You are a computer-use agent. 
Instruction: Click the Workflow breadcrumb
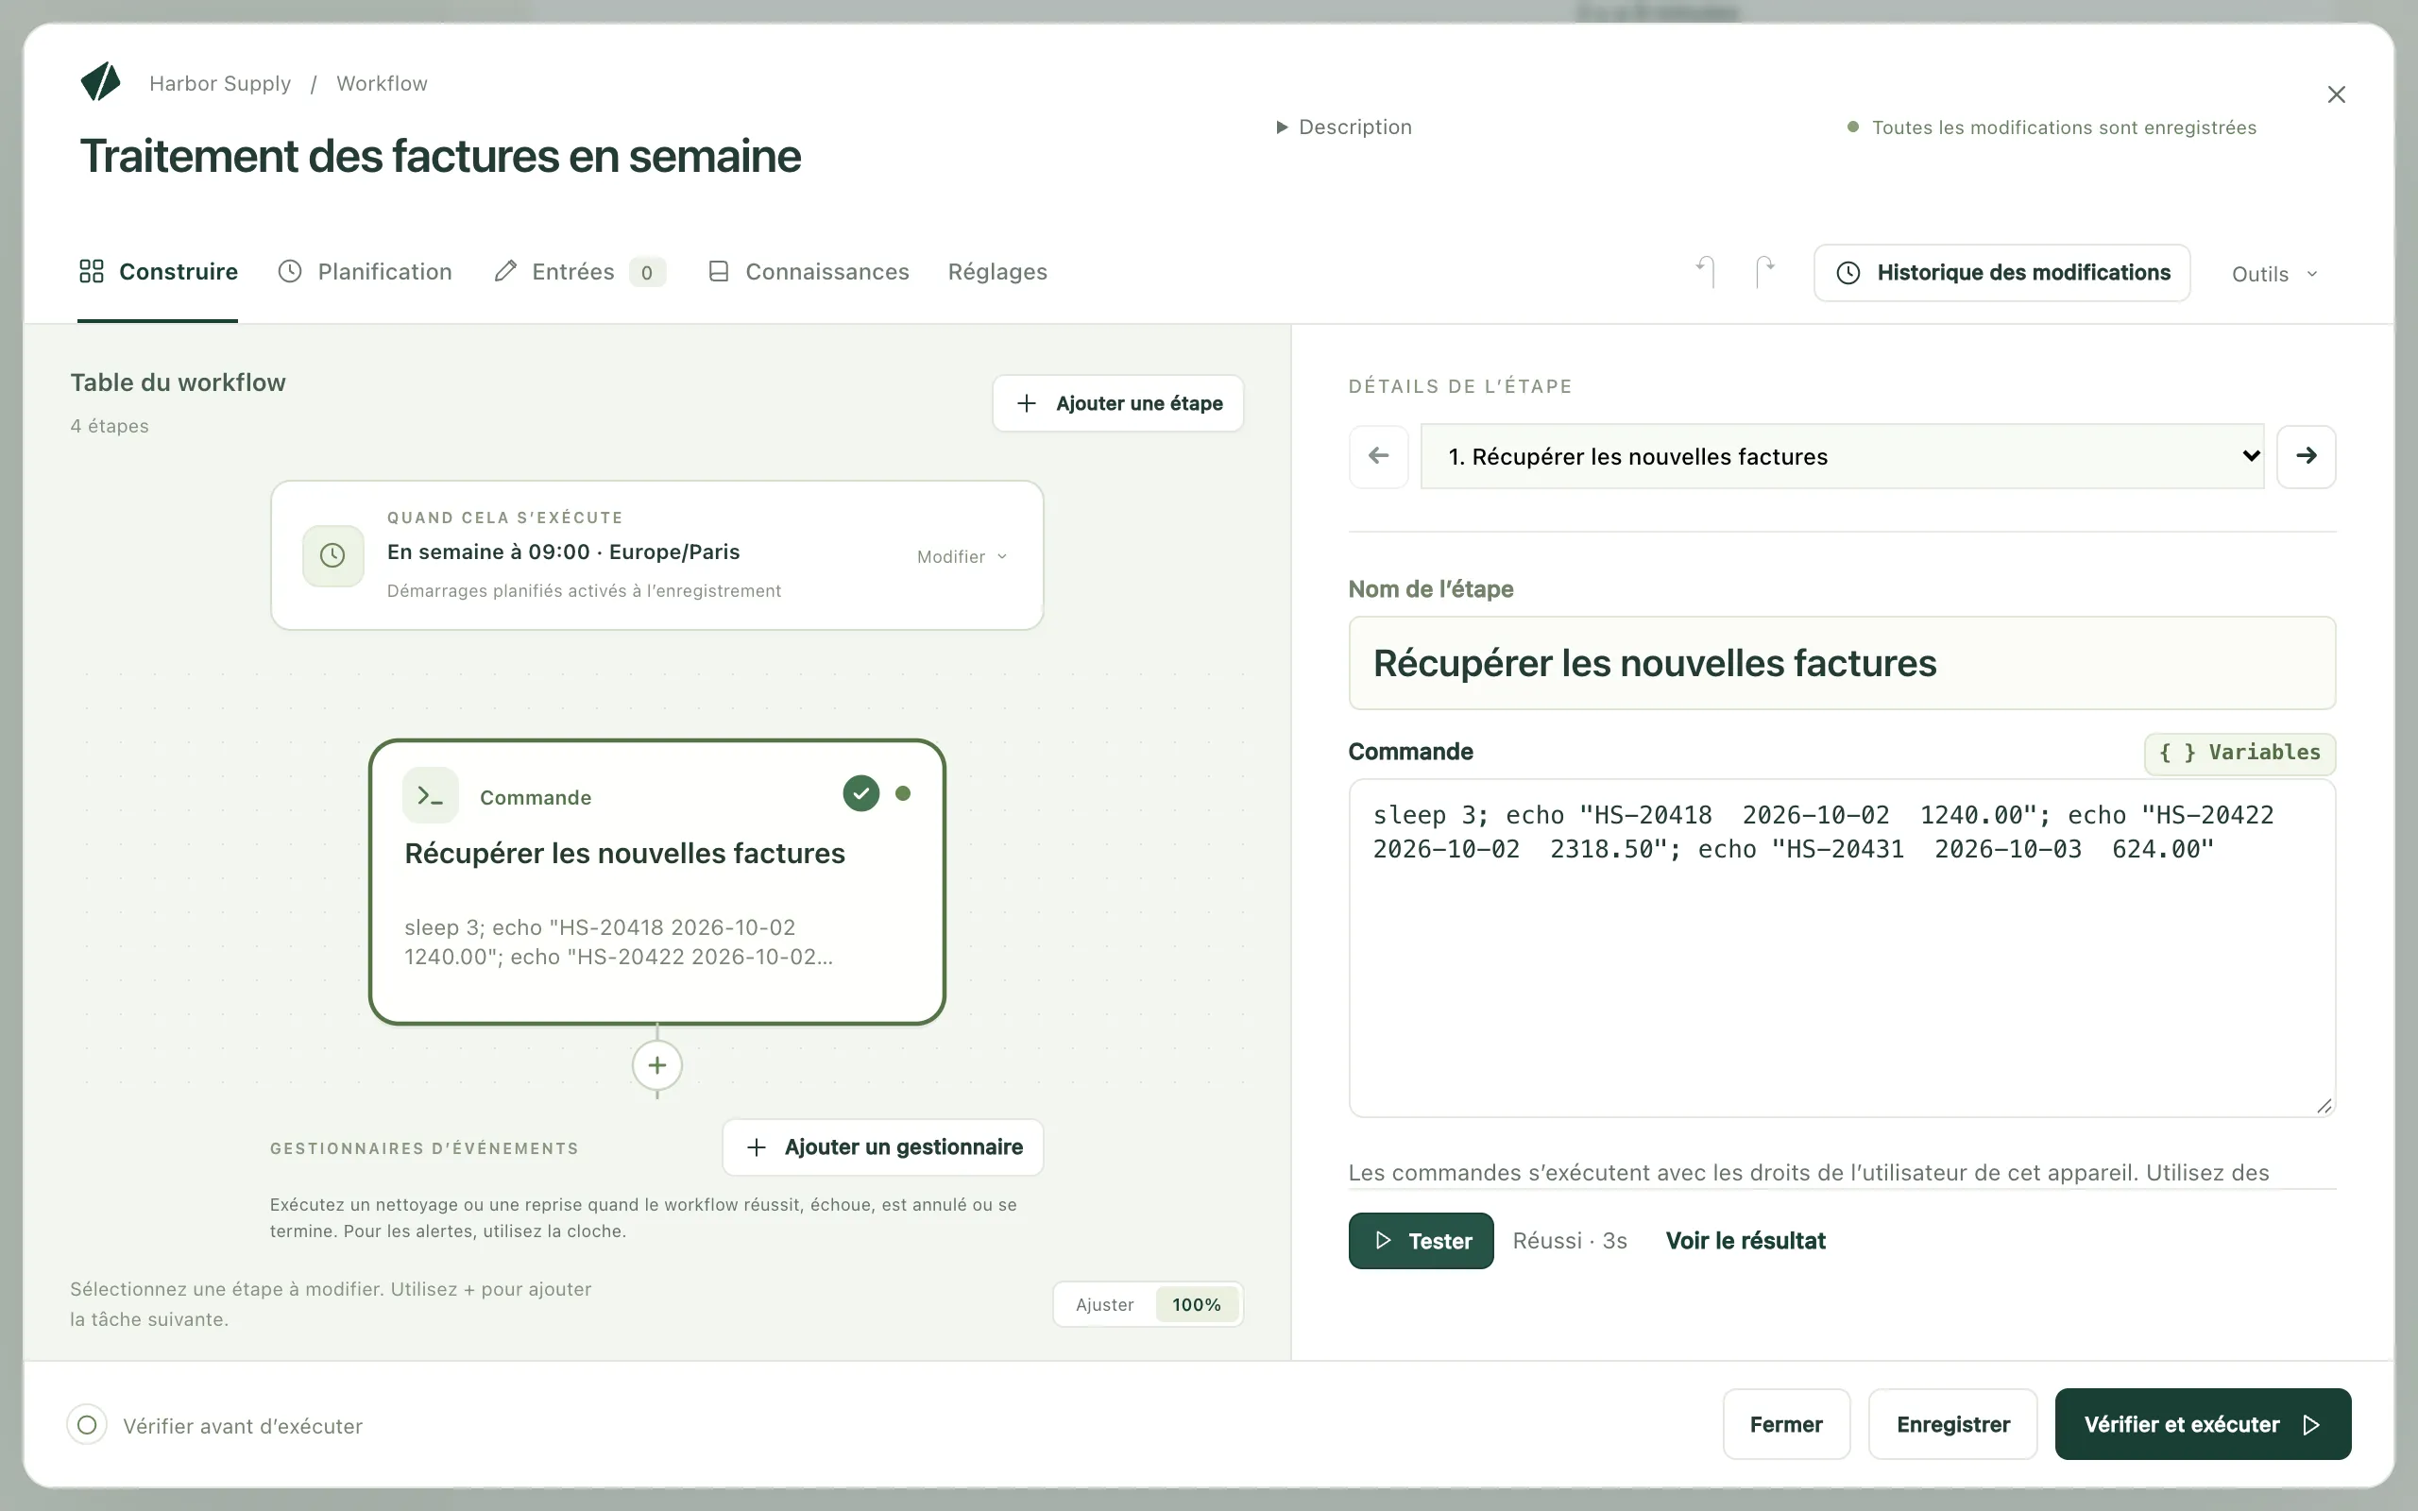click(382, 83)
